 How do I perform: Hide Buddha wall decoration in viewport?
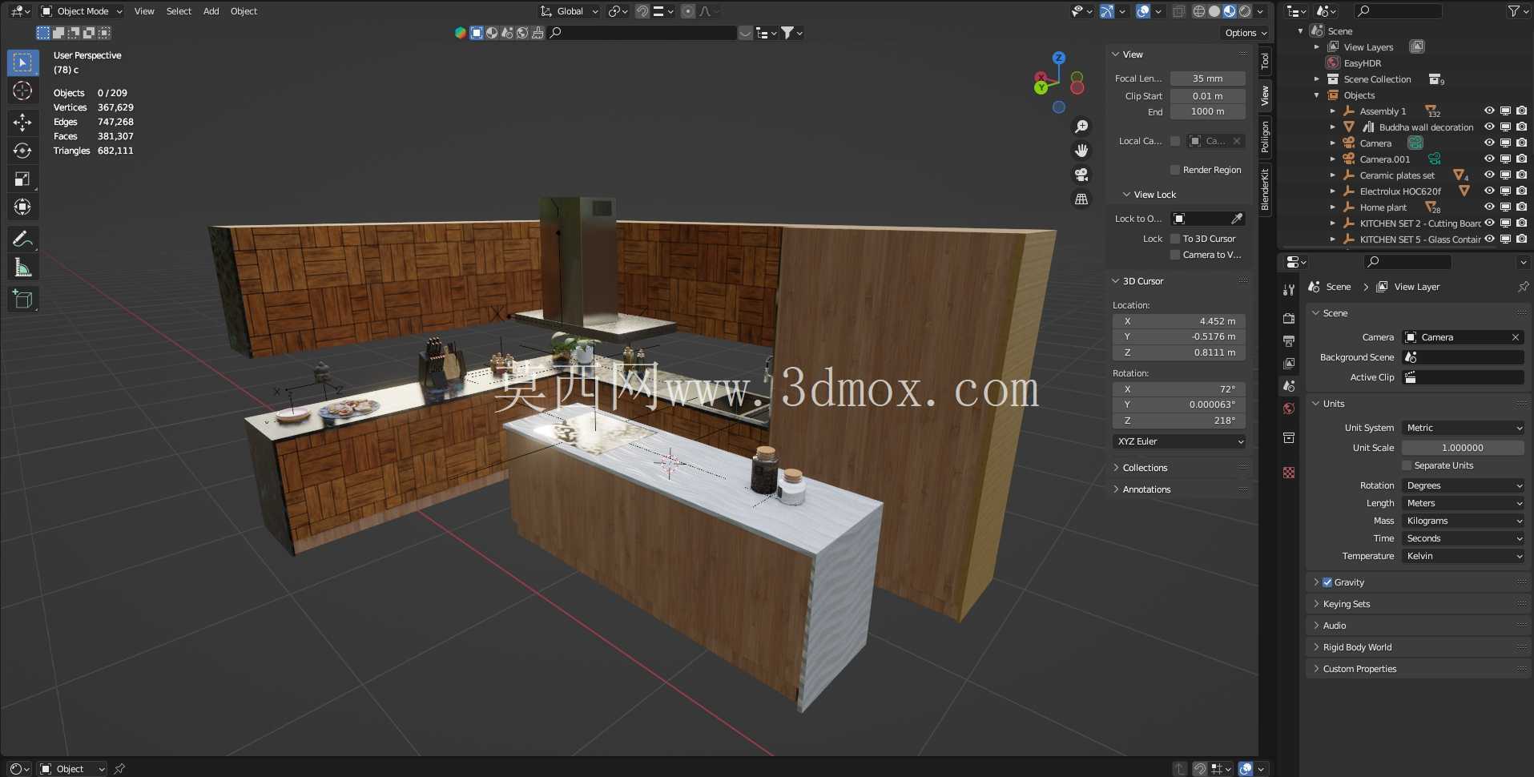[x=1489, y=127]
